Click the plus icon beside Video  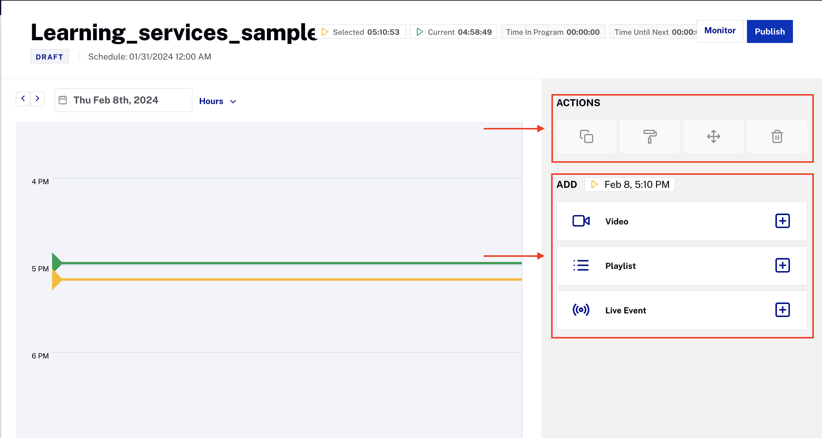click(x=782, y=221)
